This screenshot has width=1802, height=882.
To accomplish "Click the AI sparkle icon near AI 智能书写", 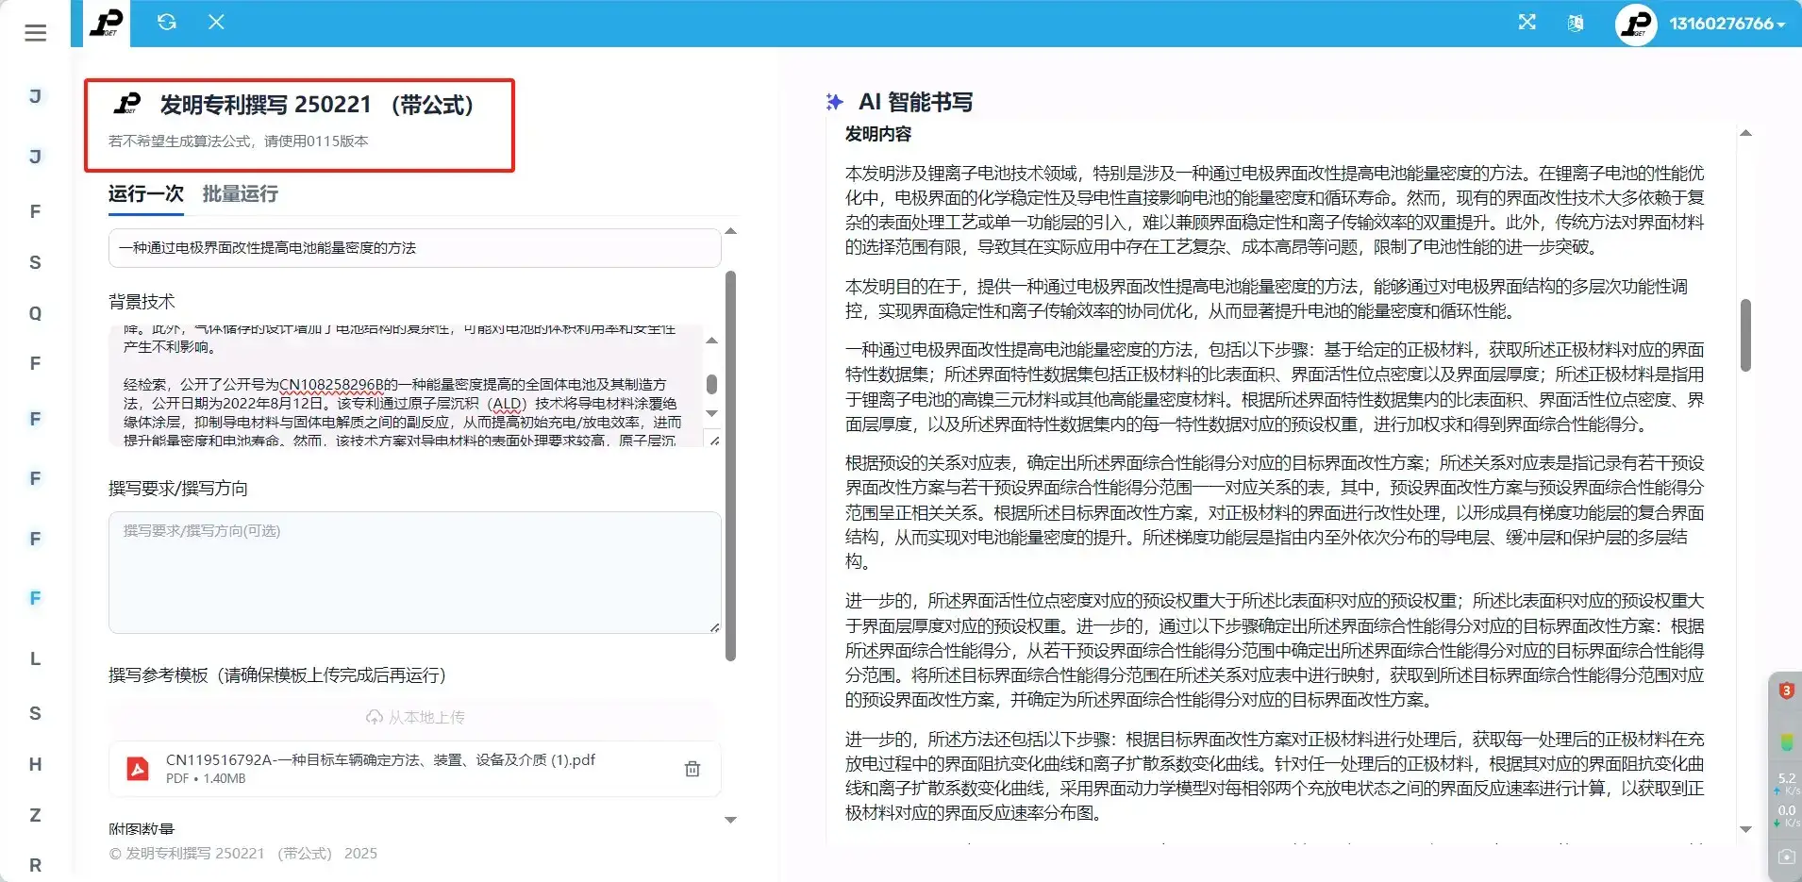I will tap(834, 101).
